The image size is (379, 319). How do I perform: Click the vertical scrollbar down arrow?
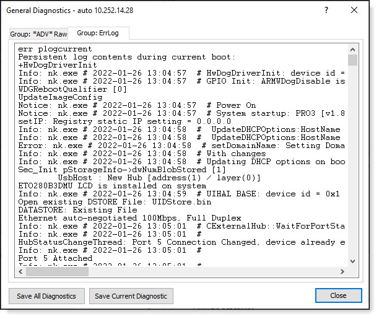click(352, 261)
